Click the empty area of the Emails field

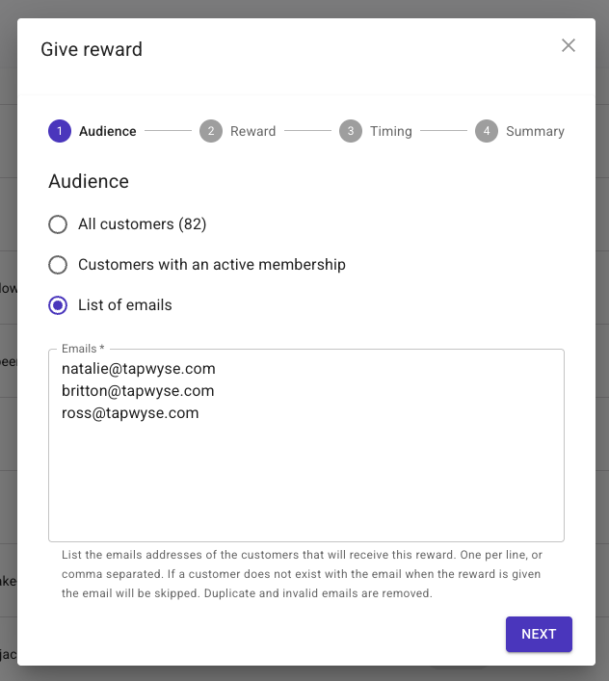pos(305,482)
